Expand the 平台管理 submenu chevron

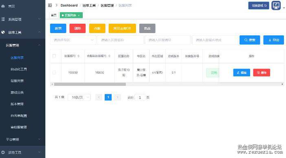tap(40, 139)
